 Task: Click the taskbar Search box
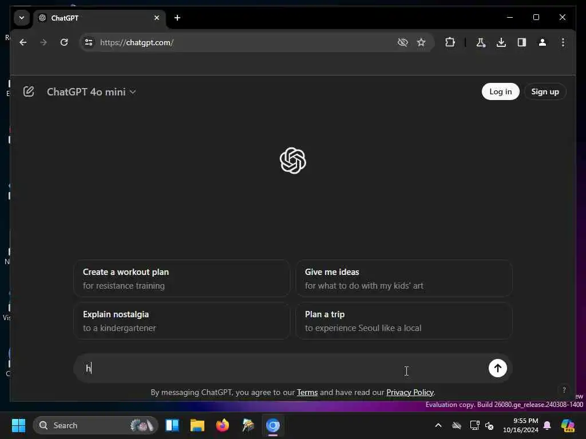click(96, 425)
